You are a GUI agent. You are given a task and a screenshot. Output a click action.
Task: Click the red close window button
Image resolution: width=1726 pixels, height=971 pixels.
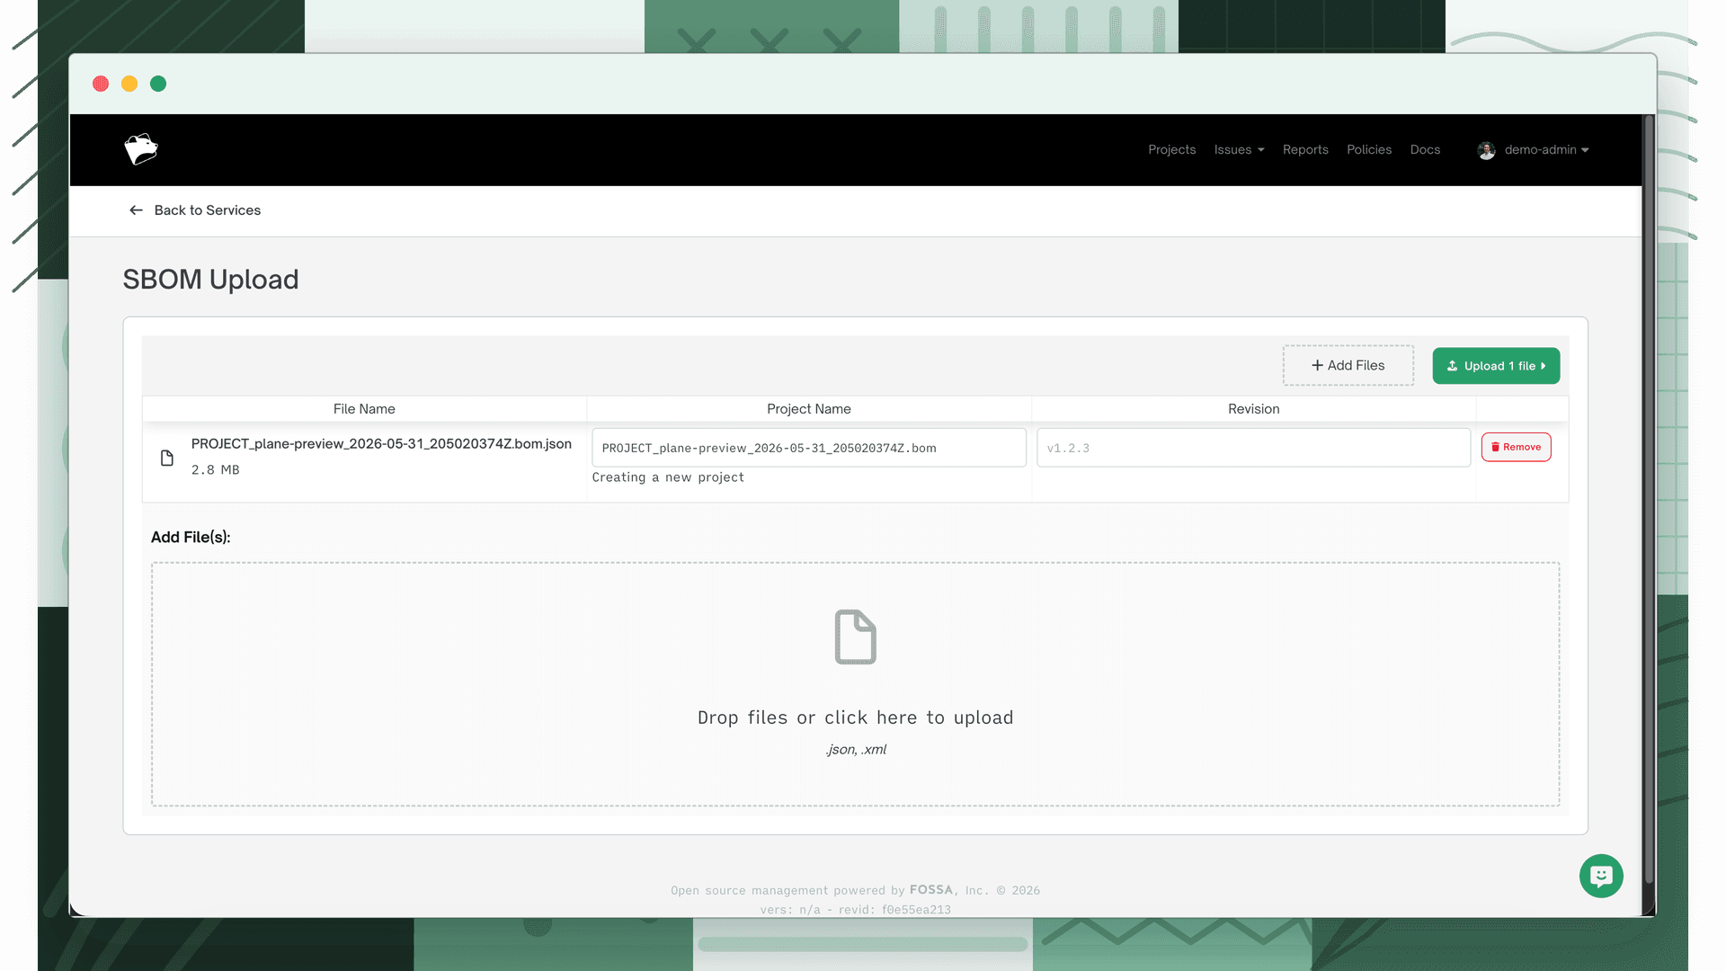(x=101, y=84)
